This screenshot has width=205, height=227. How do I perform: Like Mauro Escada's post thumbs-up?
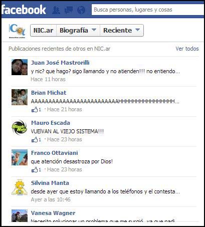coord(35,140)
